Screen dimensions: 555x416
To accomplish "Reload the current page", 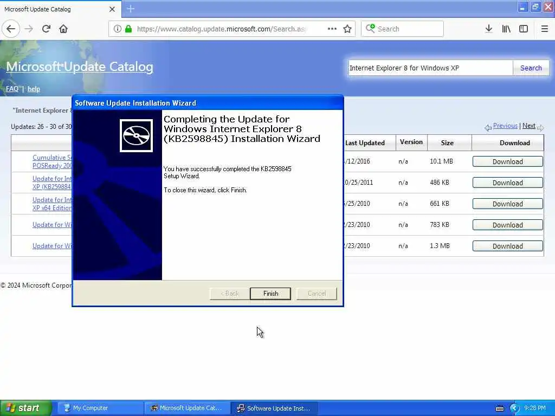I will [46, 29].
